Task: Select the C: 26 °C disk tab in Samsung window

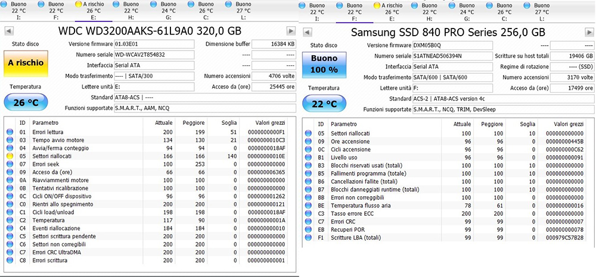Action: coord(504,12)
